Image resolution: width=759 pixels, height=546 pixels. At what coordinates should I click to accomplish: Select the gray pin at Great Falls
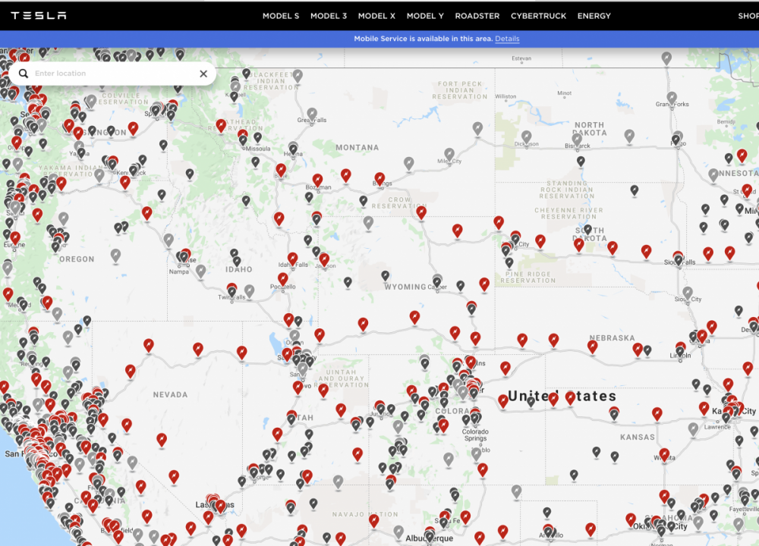tap(312, 112)
